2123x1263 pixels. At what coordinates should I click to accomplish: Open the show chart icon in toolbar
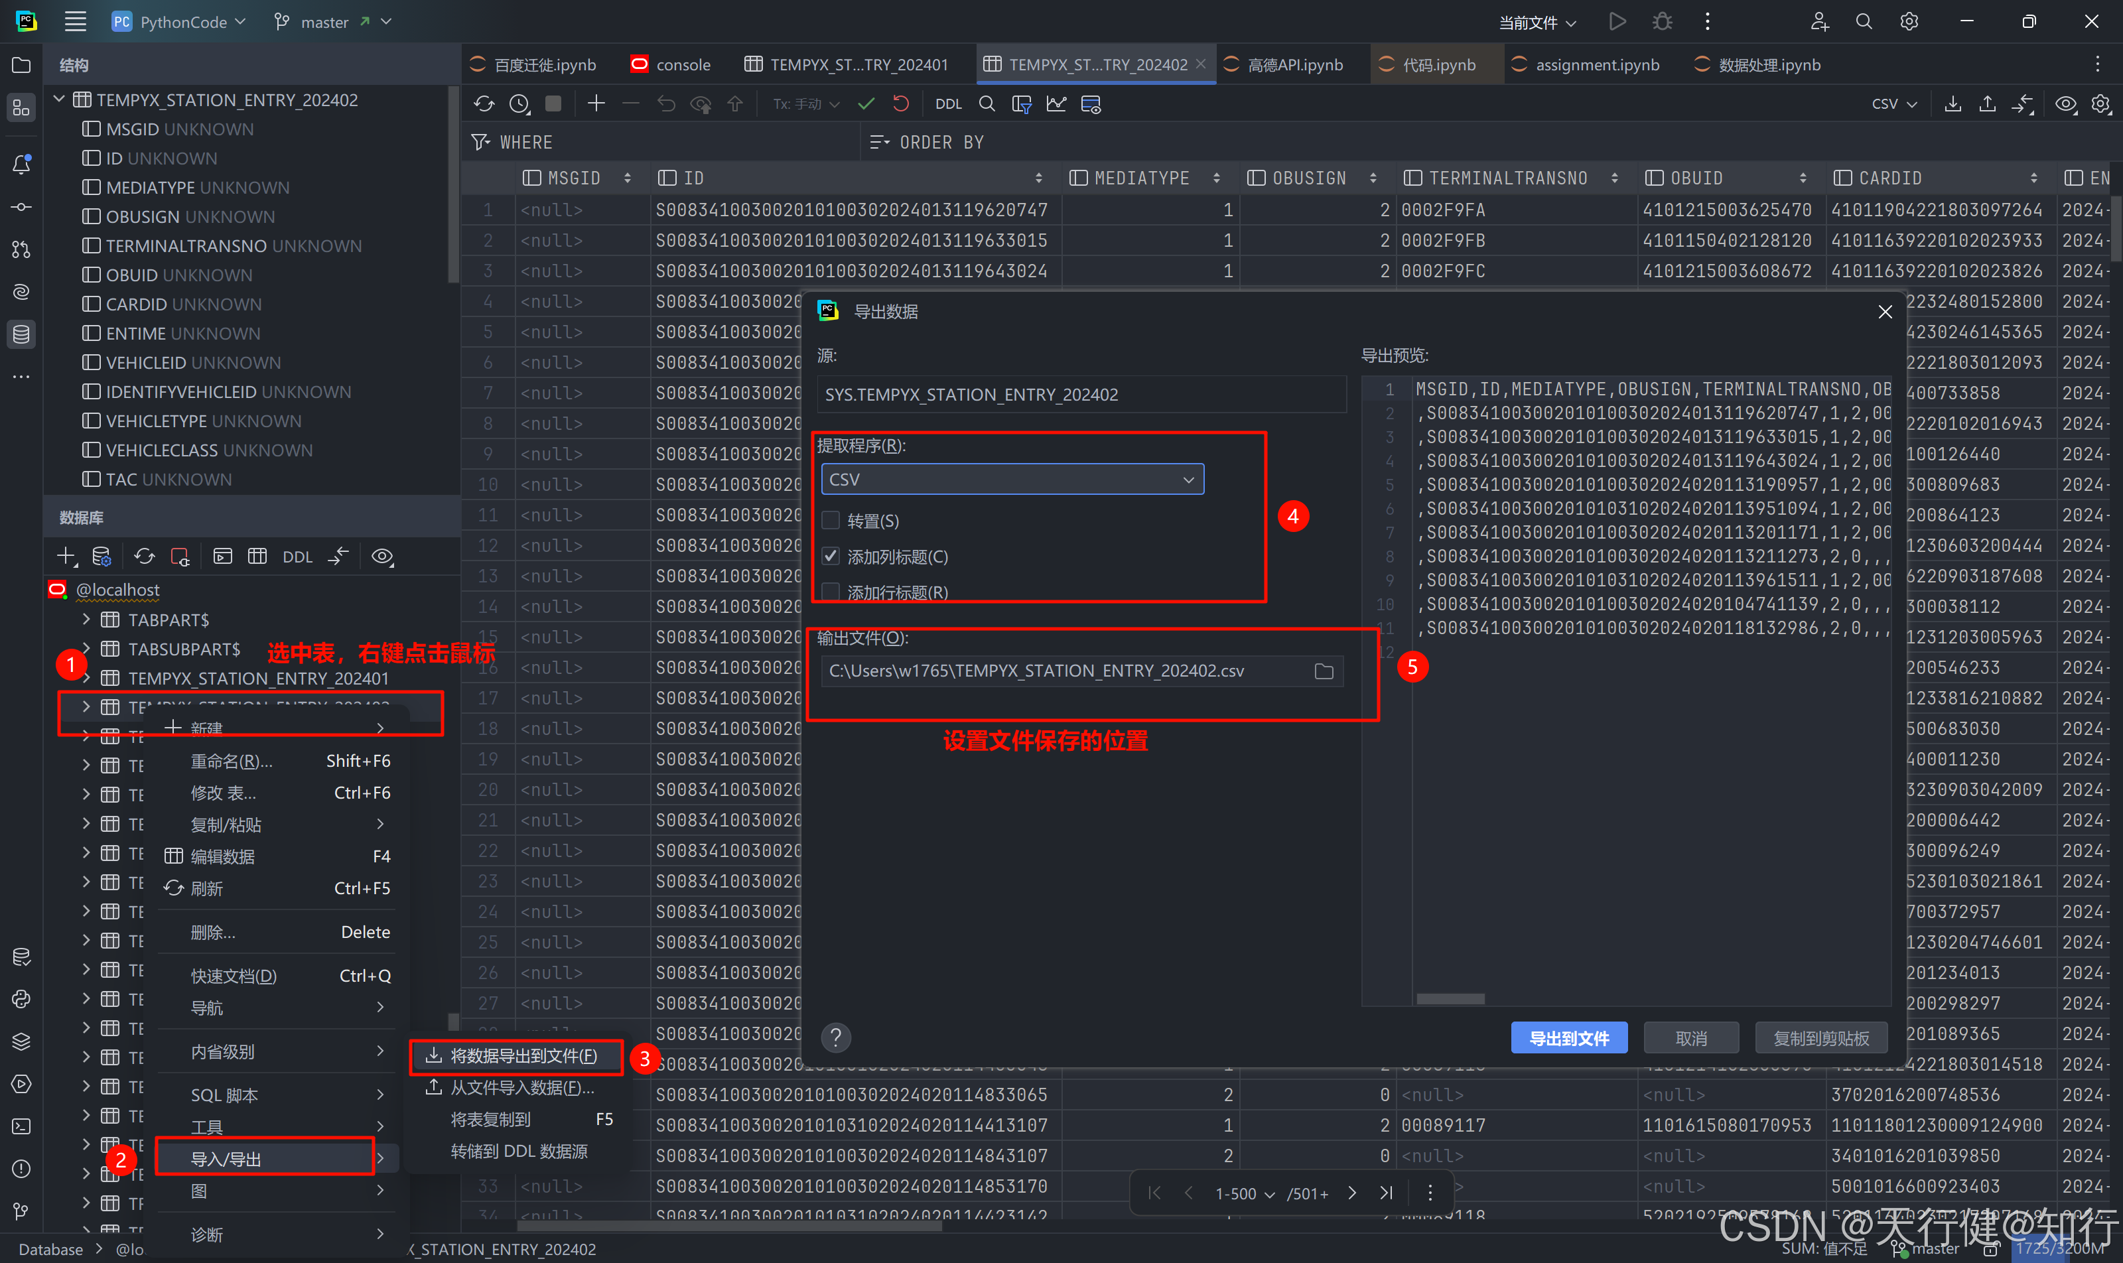click(1056, 104)
